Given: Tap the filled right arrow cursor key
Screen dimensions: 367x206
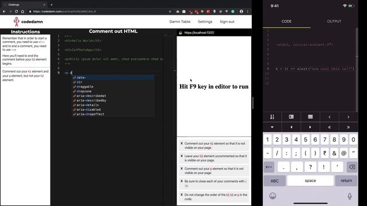Looking at the screenshot, I should 310,127.
